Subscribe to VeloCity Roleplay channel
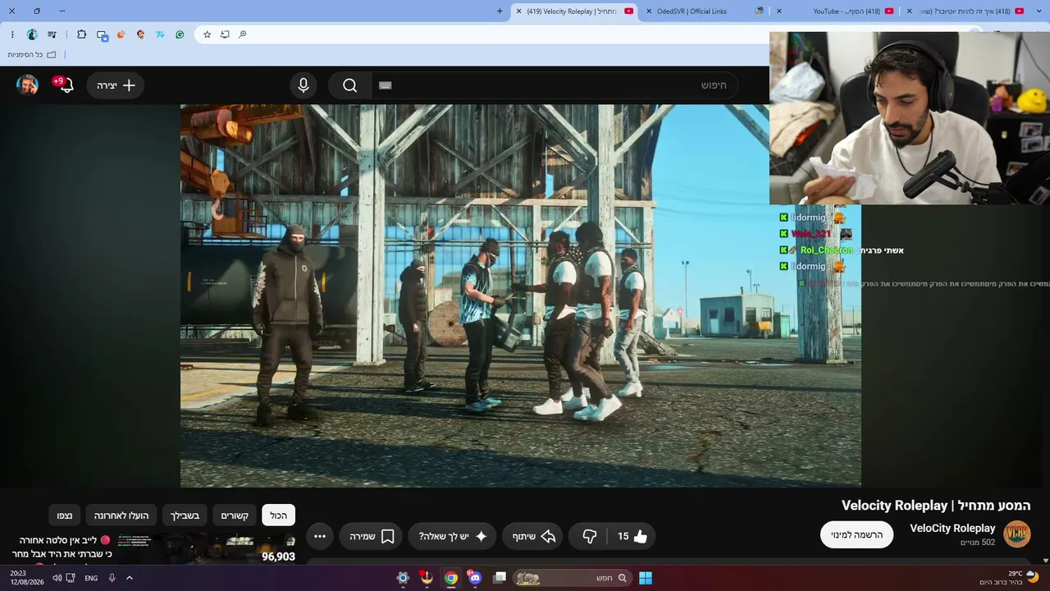Image resolution: width=1050 pixels, height=591 pixels. [857, 534]
